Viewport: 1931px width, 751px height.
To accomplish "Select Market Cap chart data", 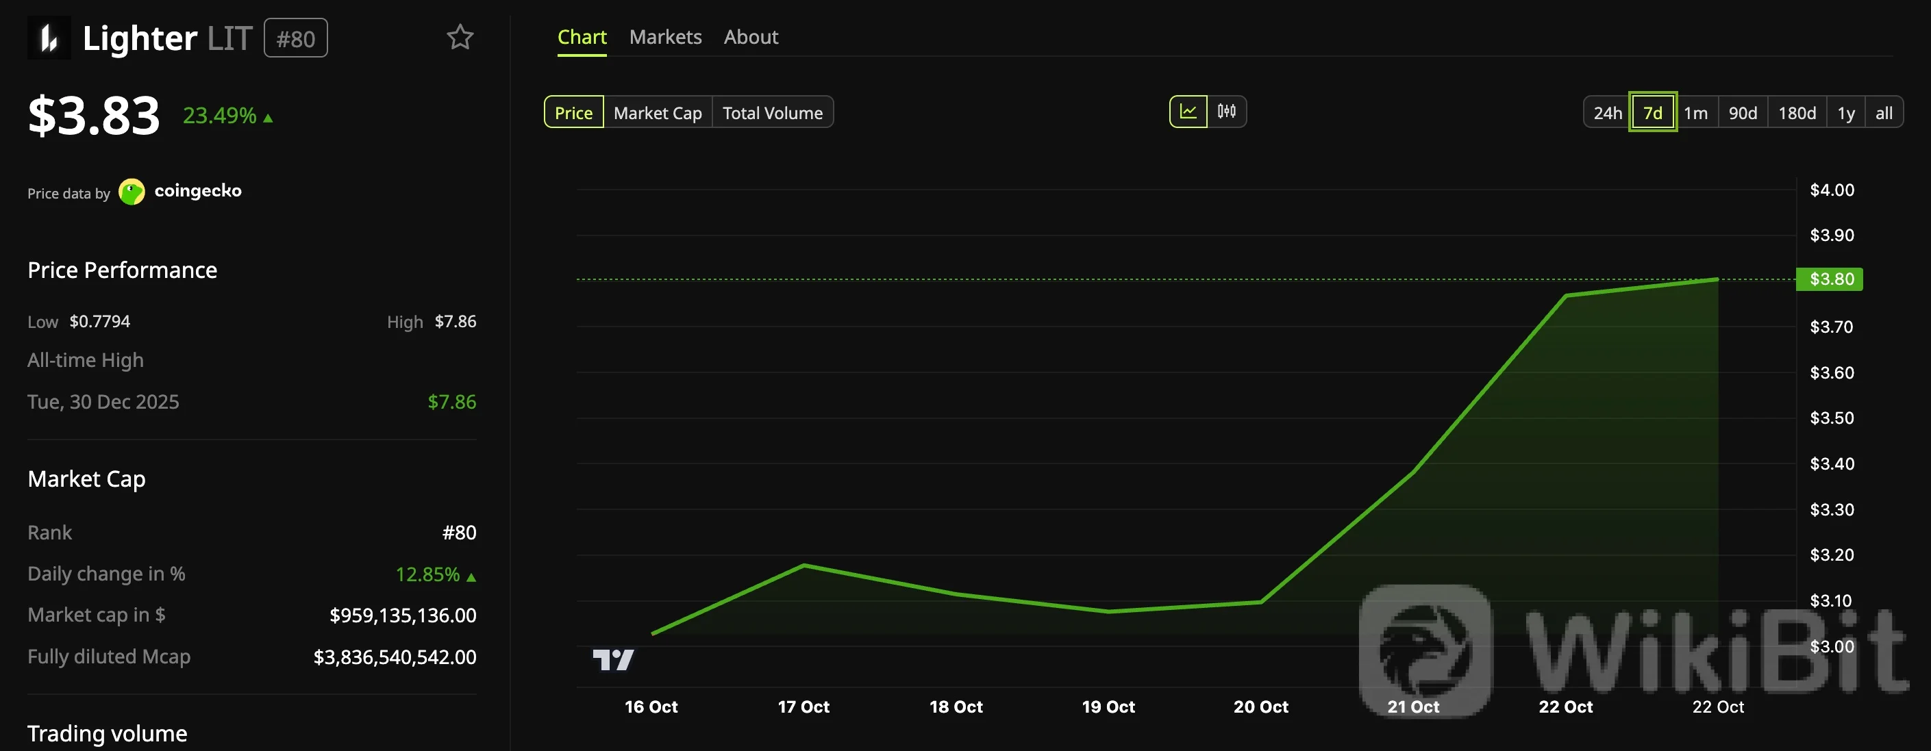I will [x=658, y=112].
